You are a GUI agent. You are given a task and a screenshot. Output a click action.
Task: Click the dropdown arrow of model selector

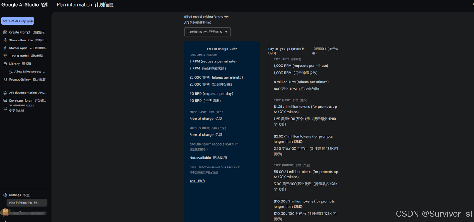click(x=226, y=32)
